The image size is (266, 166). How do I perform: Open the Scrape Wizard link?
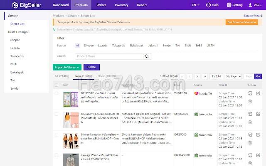253,16
